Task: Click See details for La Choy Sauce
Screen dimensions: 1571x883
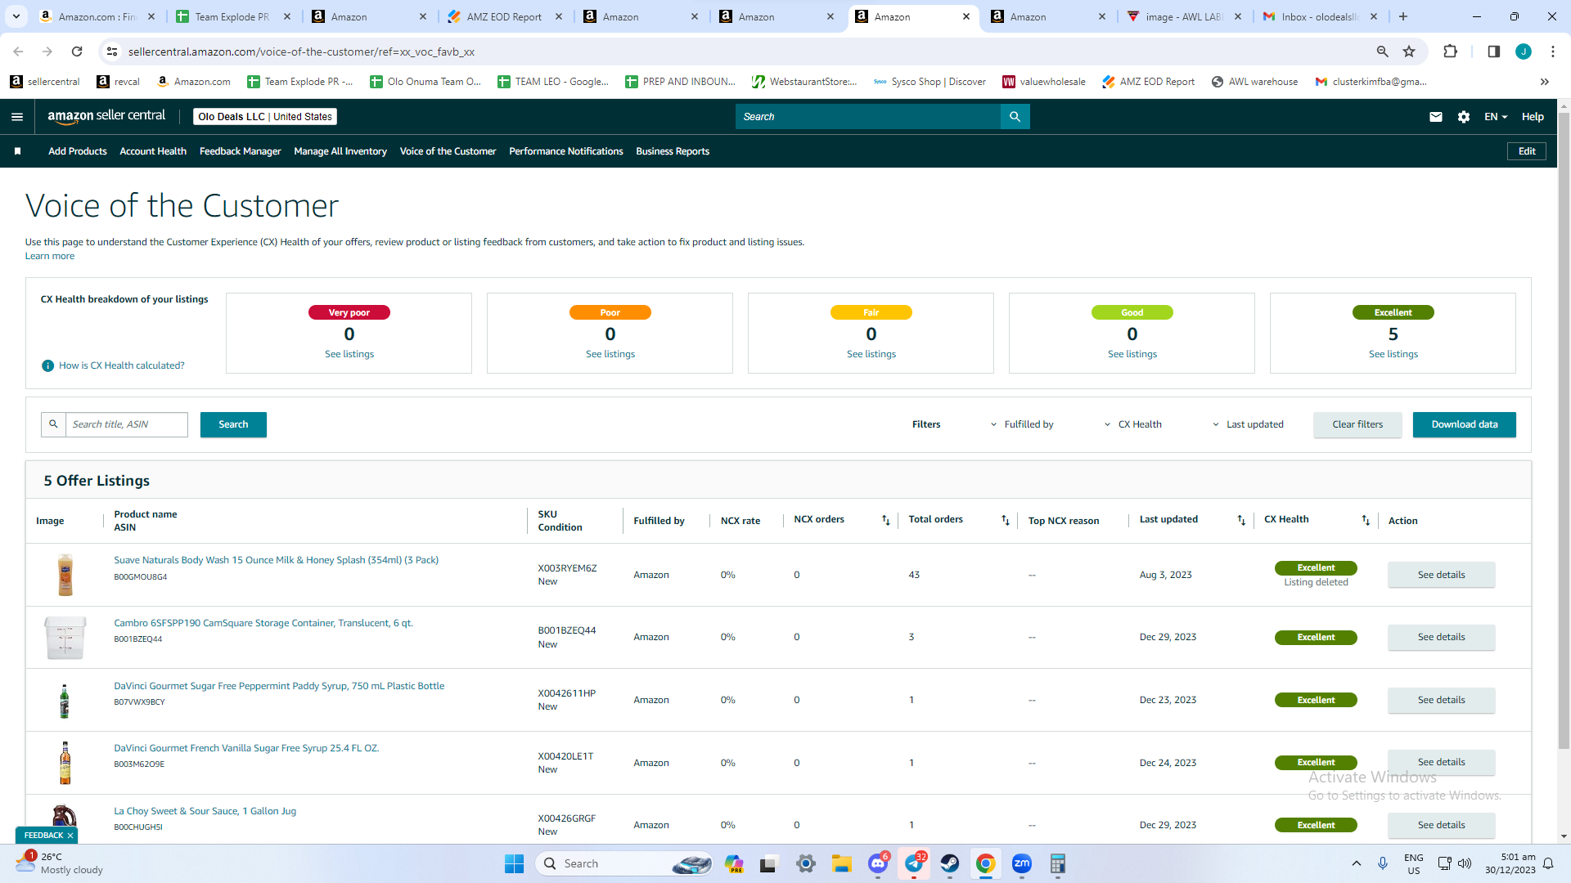Action: click(1442, 825)
